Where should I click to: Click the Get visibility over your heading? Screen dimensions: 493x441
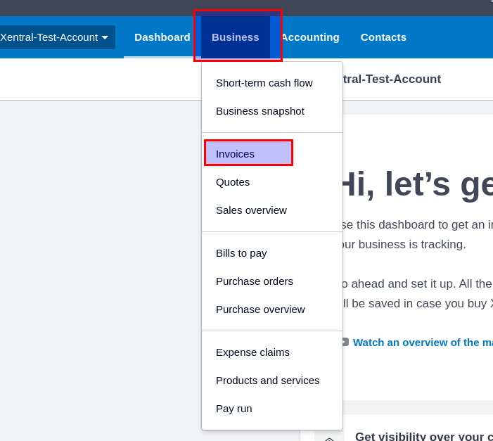pyautogui.click(x=423, y=436)
